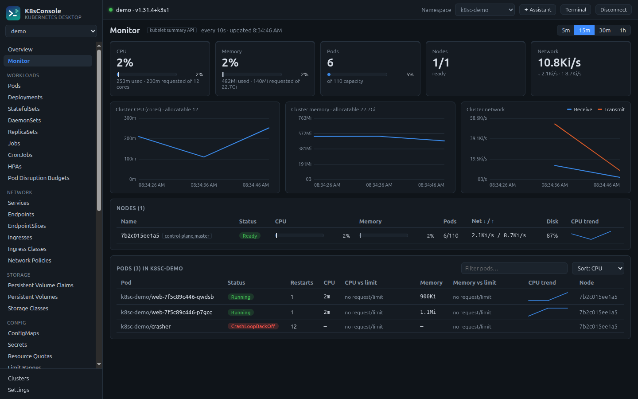Click the node CPU trend sparkline
Viewport: 638px width, 399px height.
click(591, 235)
